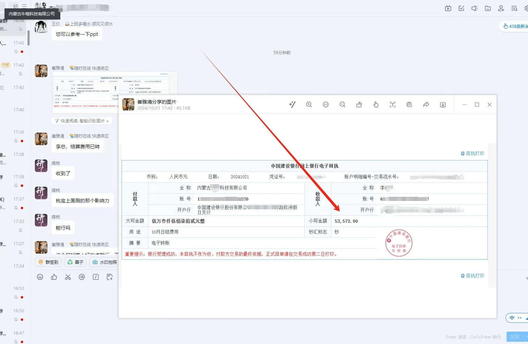
Task: Click the thumbs-up icon in chat toolbar
Action: (x=54, y=277)
